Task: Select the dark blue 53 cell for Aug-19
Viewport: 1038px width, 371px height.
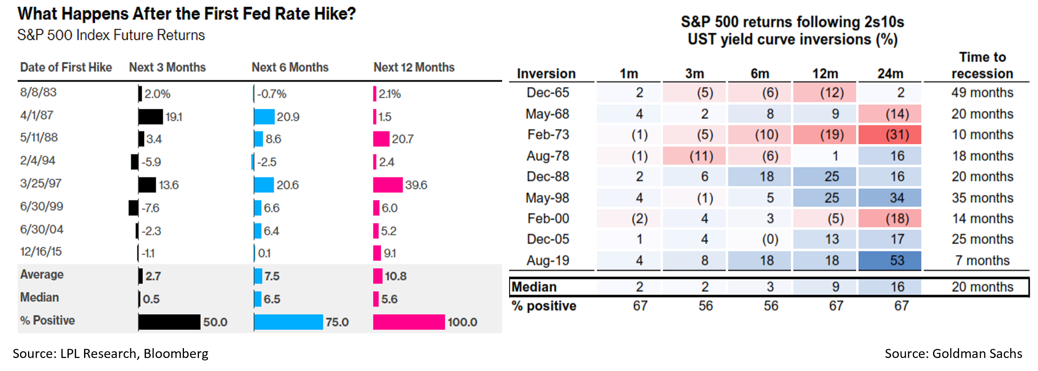Action: 890,260
